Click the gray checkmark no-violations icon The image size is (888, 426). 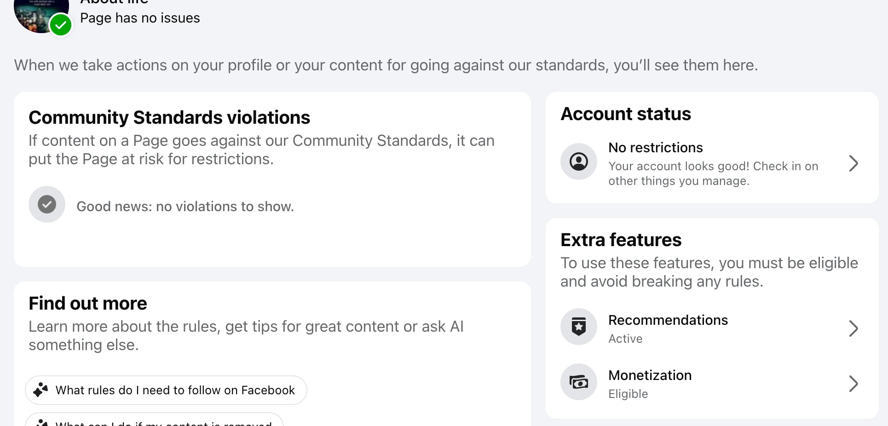[x=47, y=204]
